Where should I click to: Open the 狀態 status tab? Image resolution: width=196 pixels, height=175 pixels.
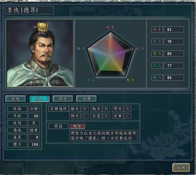point(16,99)
